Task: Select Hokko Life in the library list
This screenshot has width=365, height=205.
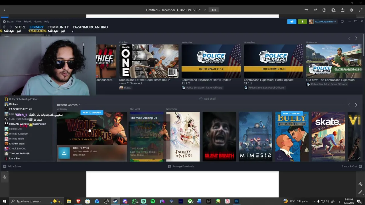Action: [15, 129]
